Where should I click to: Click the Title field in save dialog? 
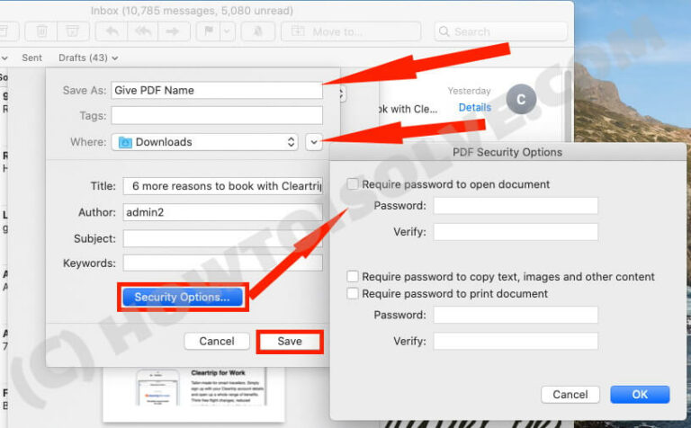(x=222, y=186)
